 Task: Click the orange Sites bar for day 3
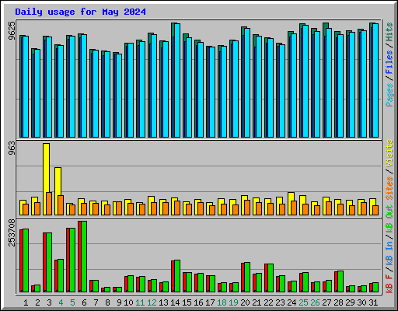point(49,204)
